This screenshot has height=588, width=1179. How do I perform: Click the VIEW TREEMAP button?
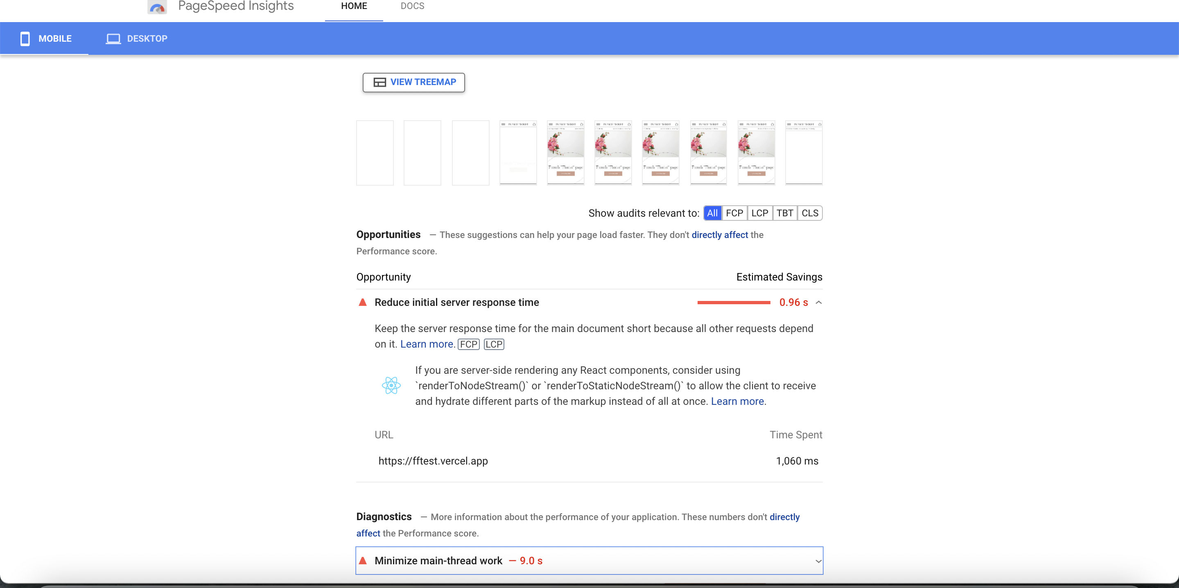coord(414,82)
